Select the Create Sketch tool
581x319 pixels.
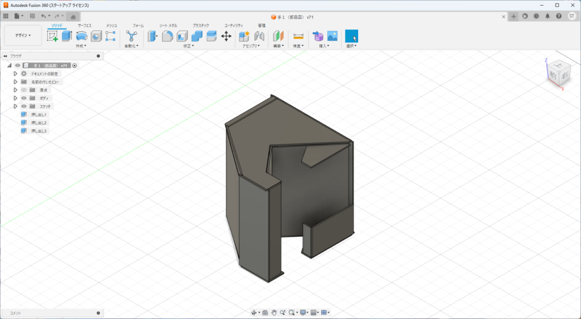(x=52, y=36)
